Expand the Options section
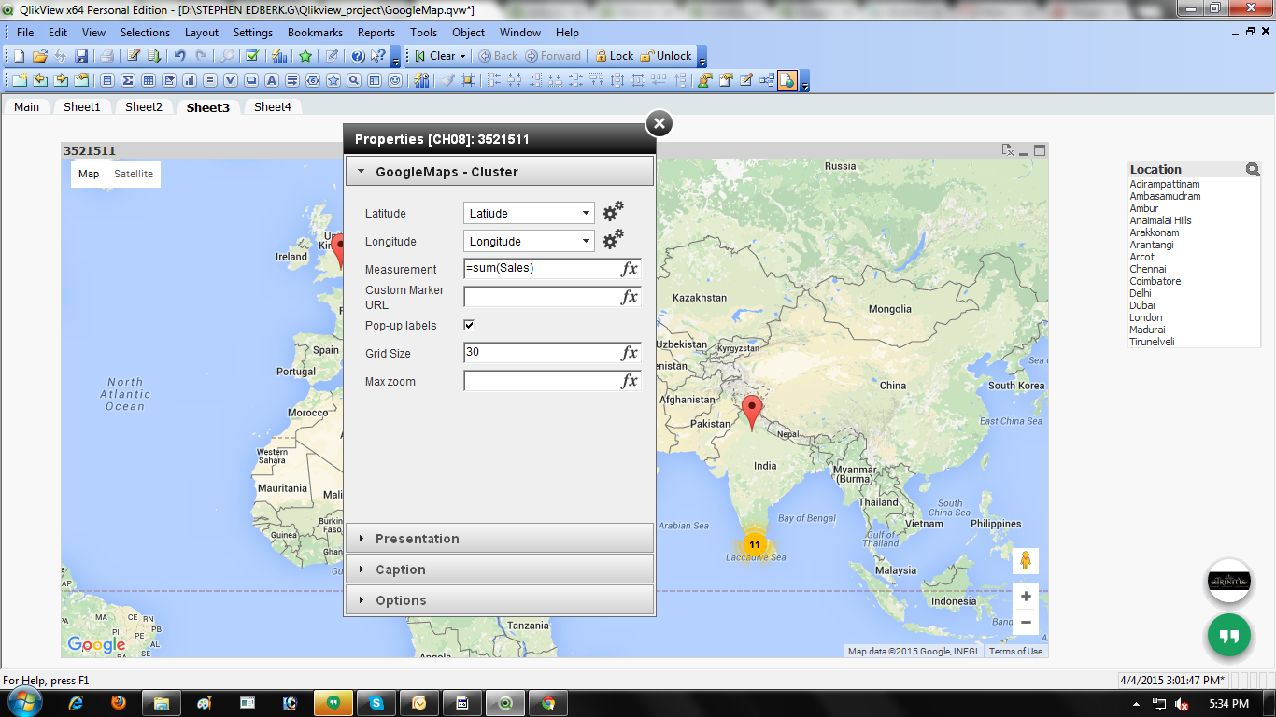 click(x=500, y=600)
